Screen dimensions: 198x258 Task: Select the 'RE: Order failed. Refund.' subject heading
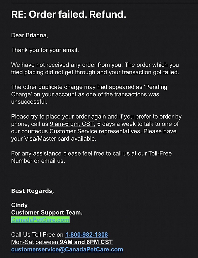[69, 14]
